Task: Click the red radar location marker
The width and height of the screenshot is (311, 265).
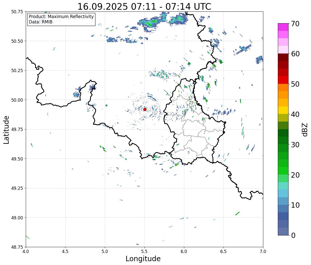Action: pyautogui.click(x=145, y=109)
